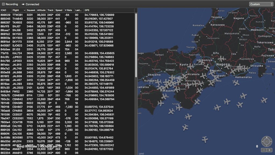Click the easternmost aircraft icon over the sea
Screen dimensions: 275x155
point(264,100)
